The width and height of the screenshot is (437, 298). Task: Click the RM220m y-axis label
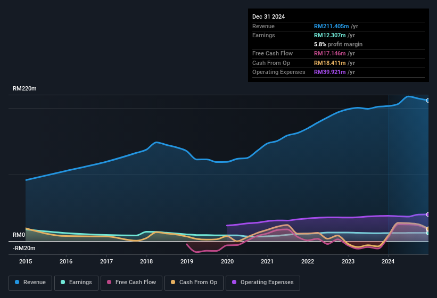(x=24, y=88)
